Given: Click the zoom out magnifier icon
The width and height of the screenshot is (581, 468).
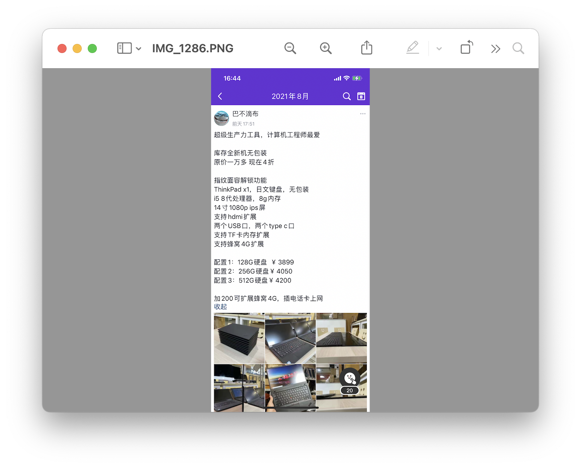Looking at the screenshot, I should click(x=290, y=48).
